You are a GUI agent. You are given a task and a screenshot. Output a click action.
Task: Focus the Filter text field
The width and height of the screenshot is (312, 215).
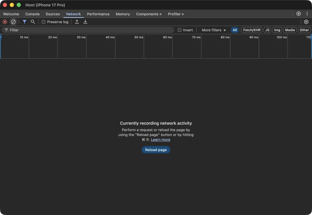coord(88,30)
